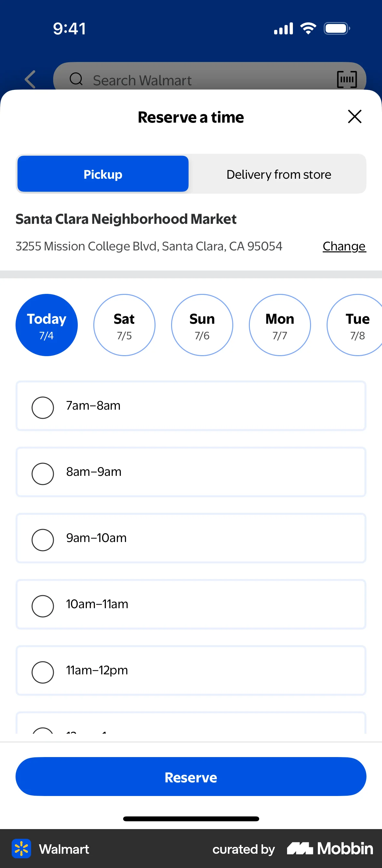Viewport: 382px width, 868px height.
Task: Click the Mobbin logo
Action: pos(330,849)
